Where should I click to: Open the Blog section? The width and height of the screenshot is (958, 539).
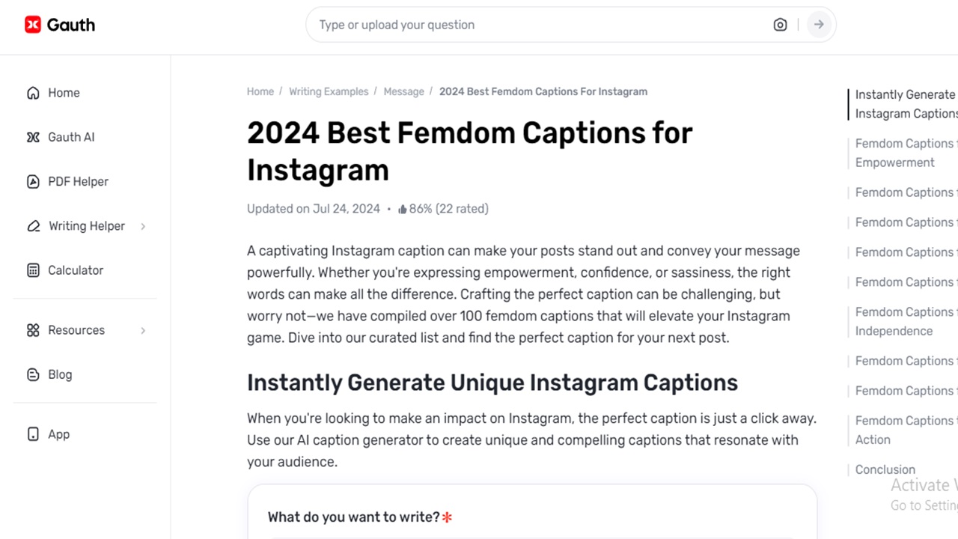click(59, 374)
